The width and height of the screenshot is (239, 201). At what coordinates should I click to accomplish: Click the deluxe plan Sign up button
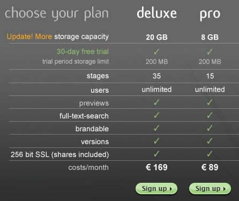coord(156,189)
